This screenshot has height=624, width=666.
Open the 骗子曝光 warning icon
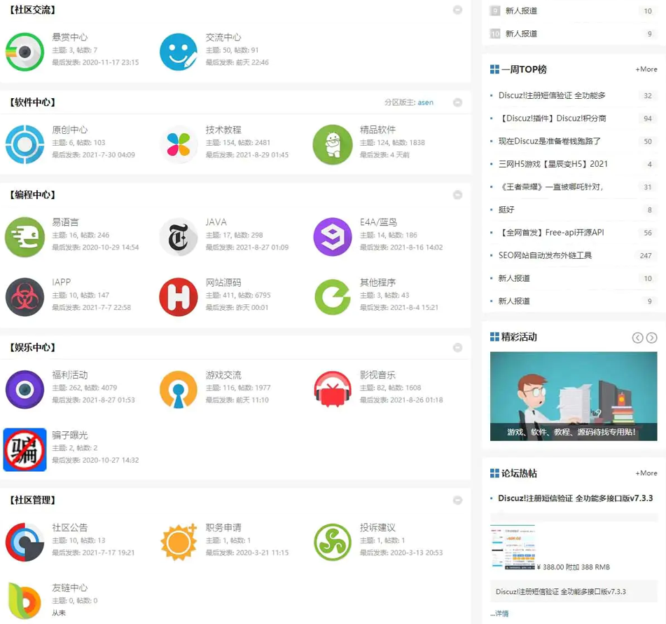(x=25, y=449)
